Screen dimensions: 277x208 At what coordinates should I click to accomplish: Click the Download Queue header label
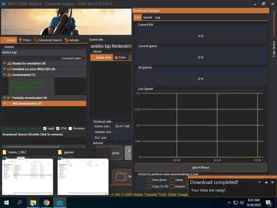32,134
